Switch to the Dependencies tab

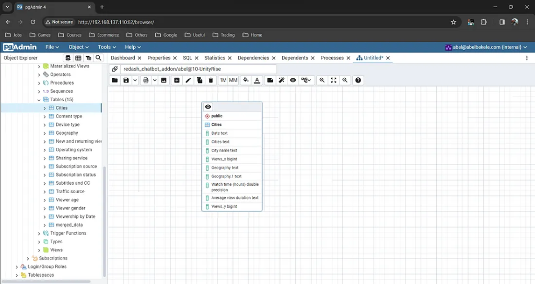pyautogui.click(x=253, y=58)
